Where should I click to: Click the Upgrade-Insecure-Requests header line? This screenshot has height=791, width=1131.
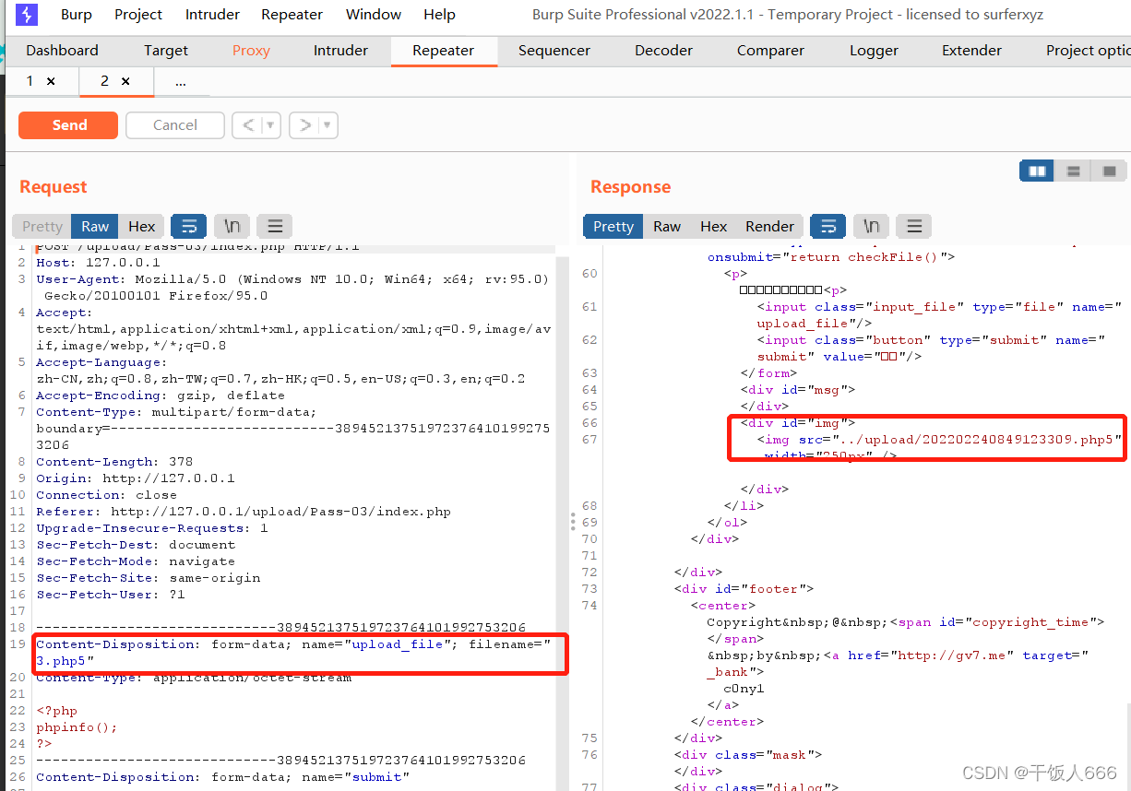pyautogui.click(x=152, y=528)
